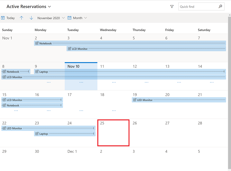Open the November 2020 date picker dropdown
The height and width of the screenshot is (171, 231).
click(63, 18)
